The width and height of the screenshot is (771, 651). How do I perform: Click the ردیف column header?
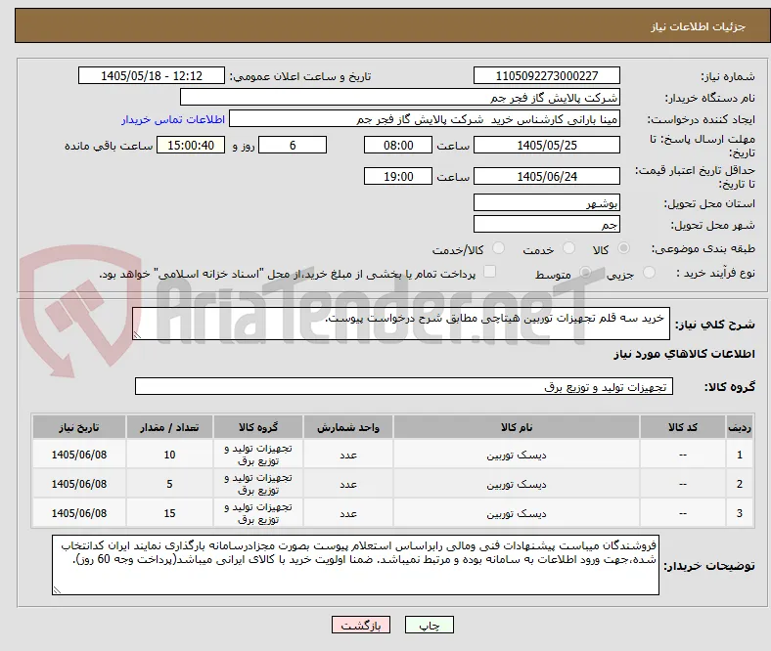click(740, 427)
